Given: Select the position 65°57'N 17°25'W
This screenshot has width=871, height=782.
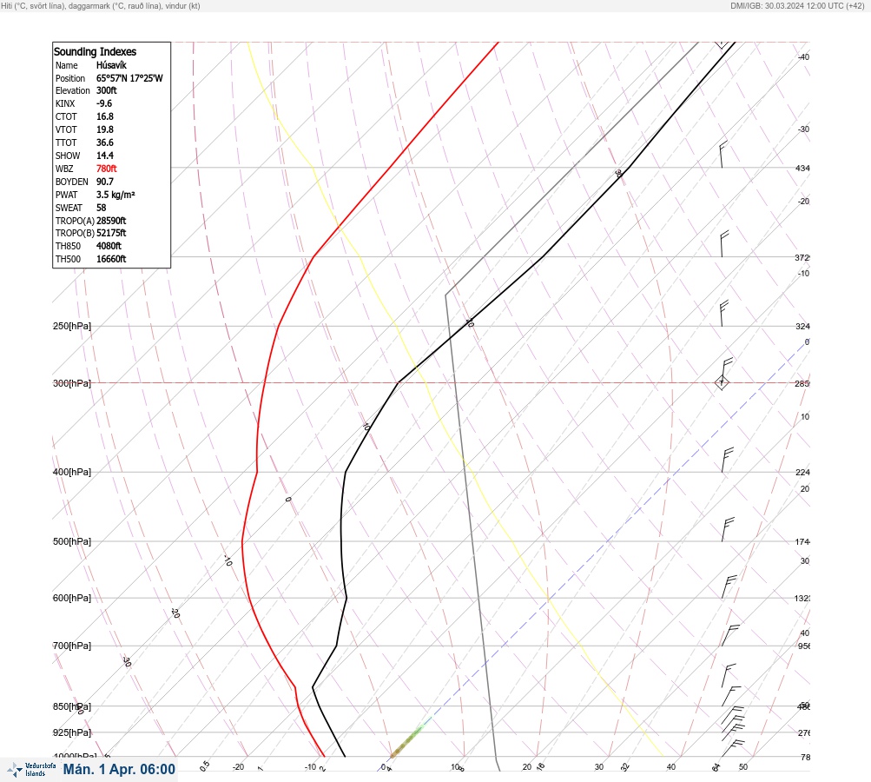Looking at the screenshot, I should click(x=129, y=78).
